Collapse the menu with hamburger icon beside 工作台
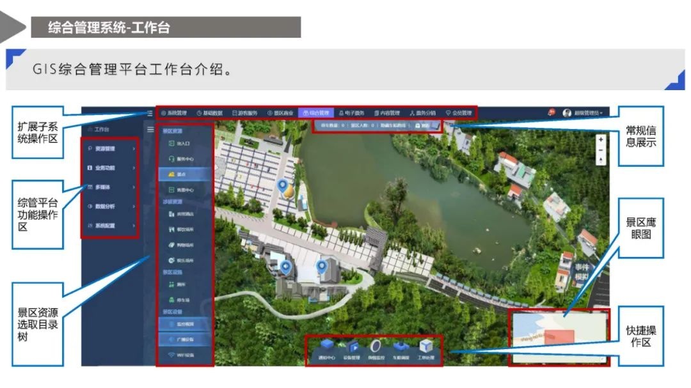691x388 pixels. click(150, 130)
